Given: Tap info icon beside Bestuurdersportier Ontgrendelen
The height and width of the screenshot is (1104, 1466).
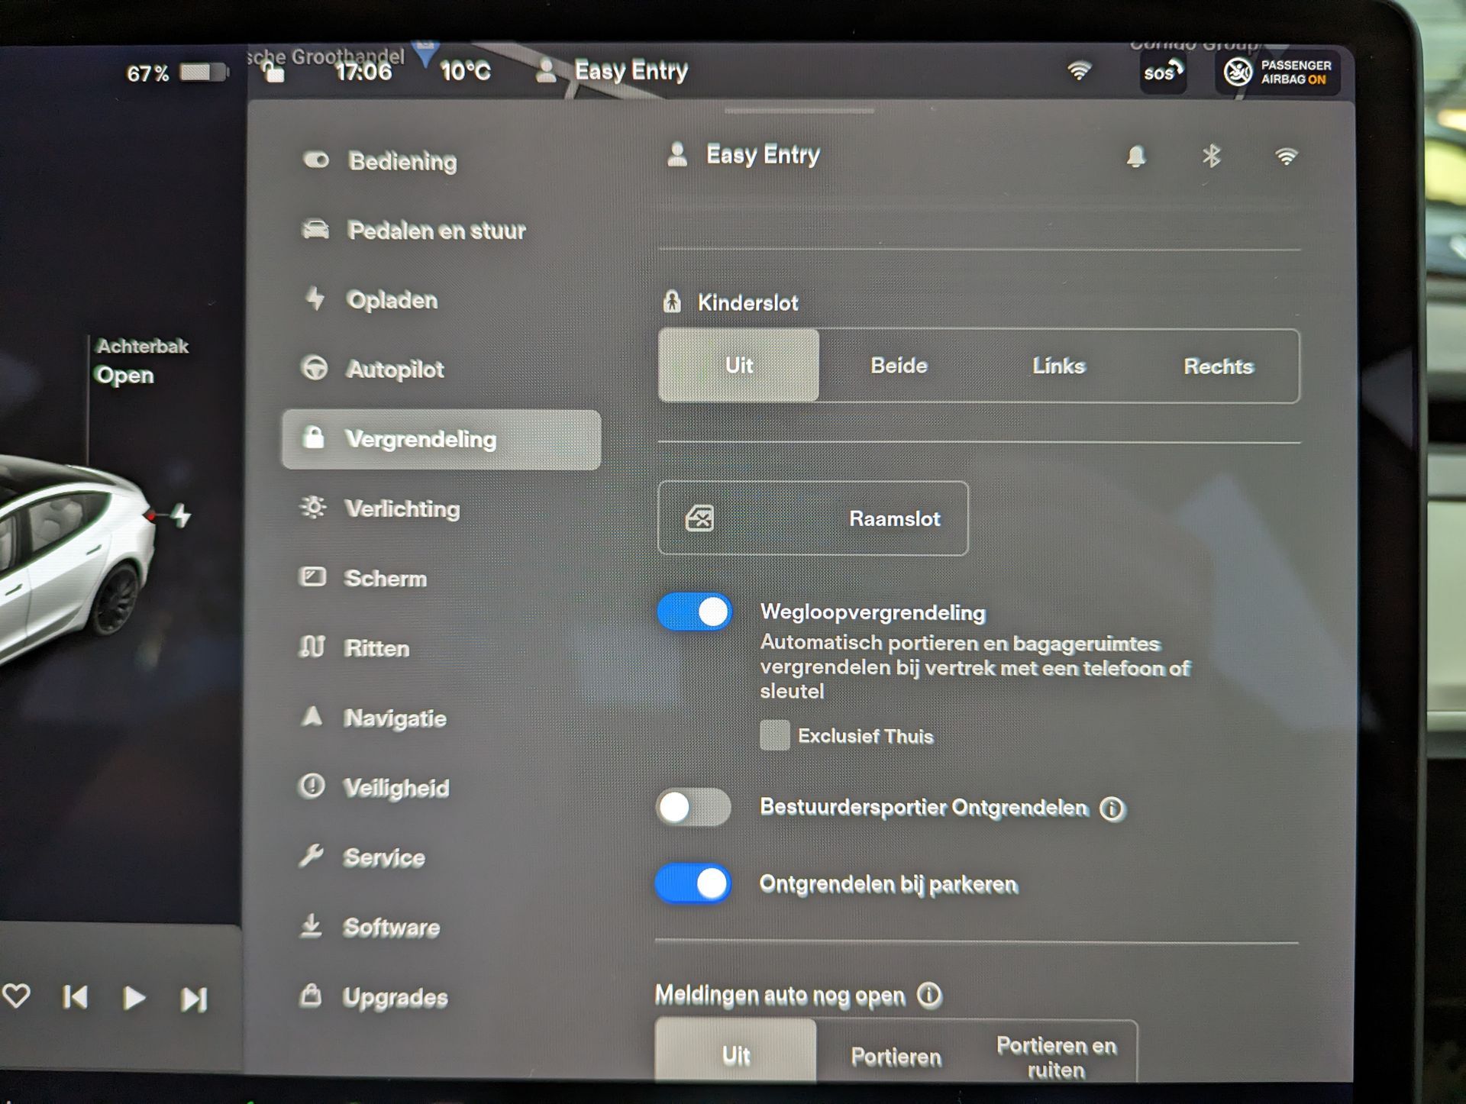Looking at the screenshot, I should click(x=1112, y=809).
